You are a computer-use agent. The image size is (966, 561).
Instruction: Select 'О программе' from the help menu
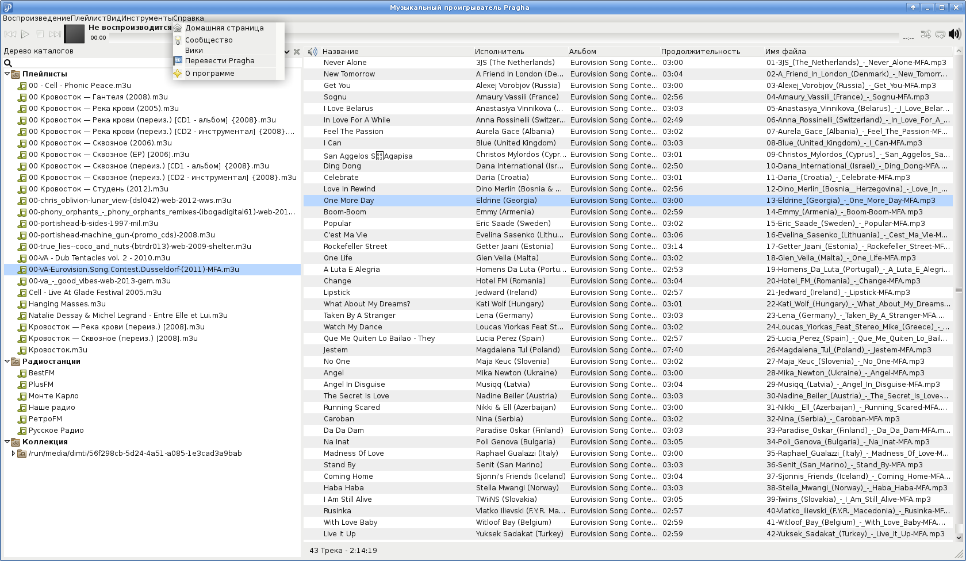209,74
